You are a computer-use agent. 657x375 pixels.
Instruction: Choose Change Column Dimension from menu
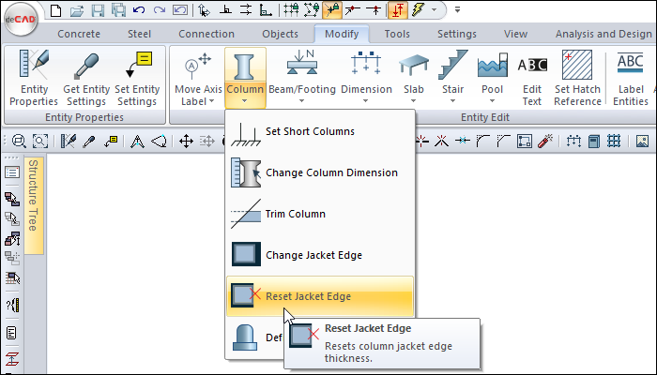click(331, 172)
